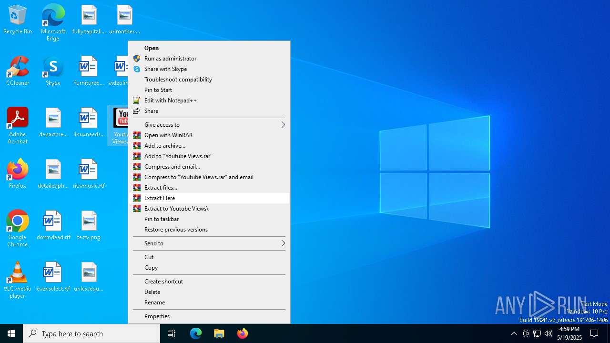The height and width of the screenshot is (343, 610).
Task: Select the furnitureb Word document icon
Action: click(89, 71)
